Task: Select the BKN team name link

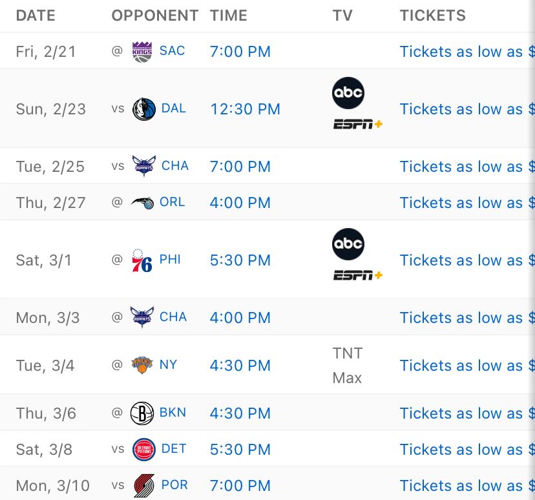Action: (173, 413)
